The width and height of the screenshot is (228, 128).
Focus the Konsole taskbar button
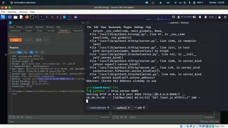(70, 17)
